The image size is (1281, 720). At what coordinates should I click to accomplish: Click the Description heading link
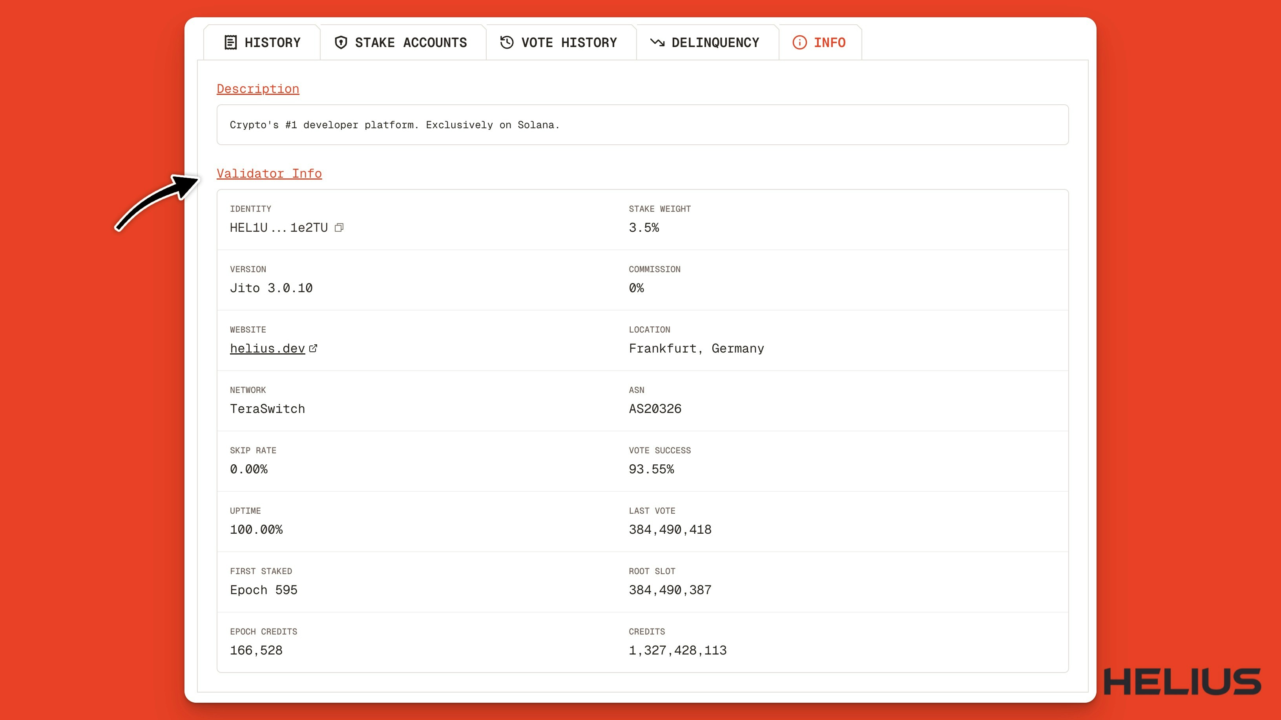click(258, 89)
